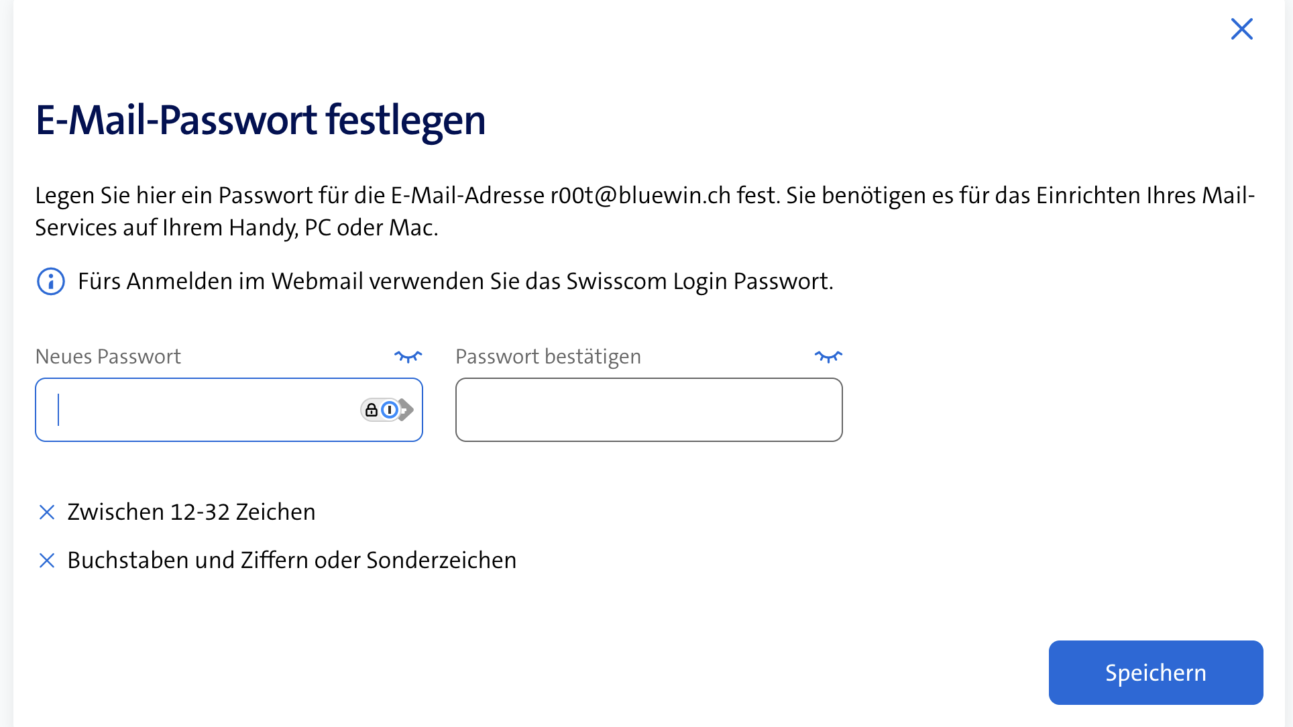Click X icon beside Buchstaben und Ziffern
Image resolution: width=1293 pixels, height=727 pixels.
point(47,561)
